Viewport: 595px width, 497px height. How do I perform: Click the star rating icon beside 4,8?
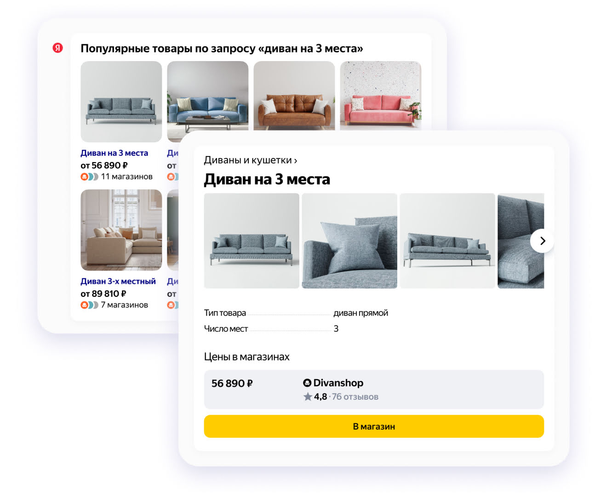coord(308,396)
